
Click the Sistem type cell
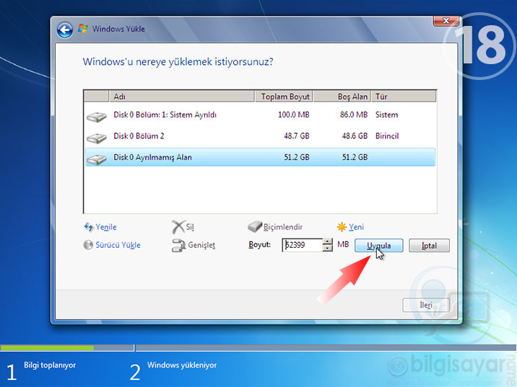[386, 115]
